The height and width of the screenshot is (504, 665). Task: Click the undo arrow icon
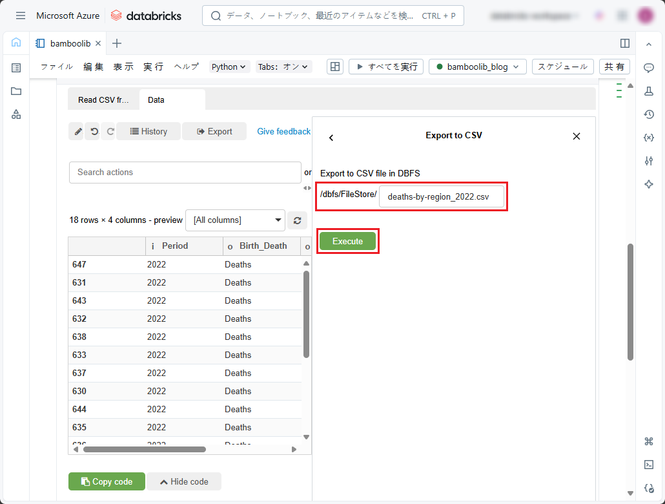click(94, 132)
